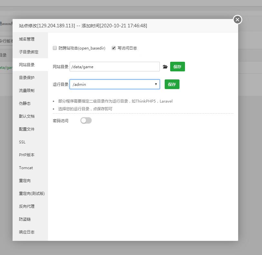This screenshot has height=255, width=262.
Task: Click the folder browse icon beside website directory
Action: tap(165, 67)
